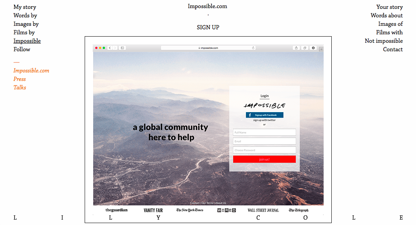Open the Safari share icon

point(296,48)
